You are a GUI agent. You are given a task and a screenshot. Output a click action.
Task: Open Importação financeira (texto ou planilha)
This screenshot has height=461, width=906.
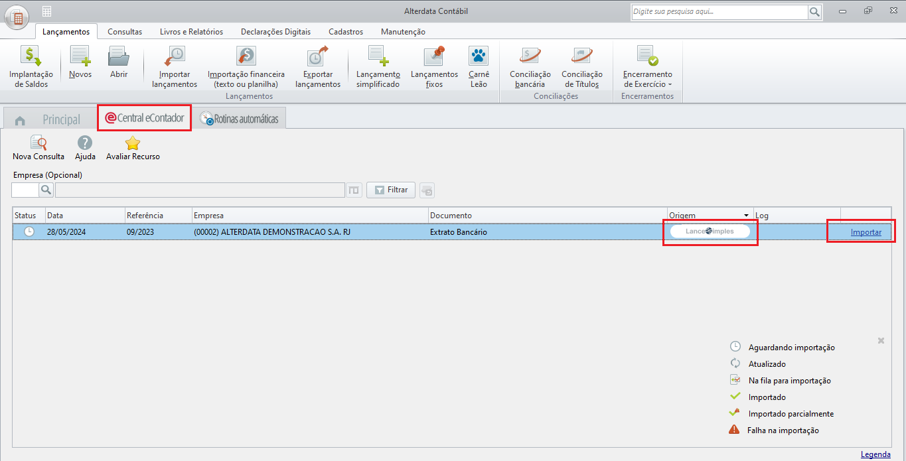246,67
